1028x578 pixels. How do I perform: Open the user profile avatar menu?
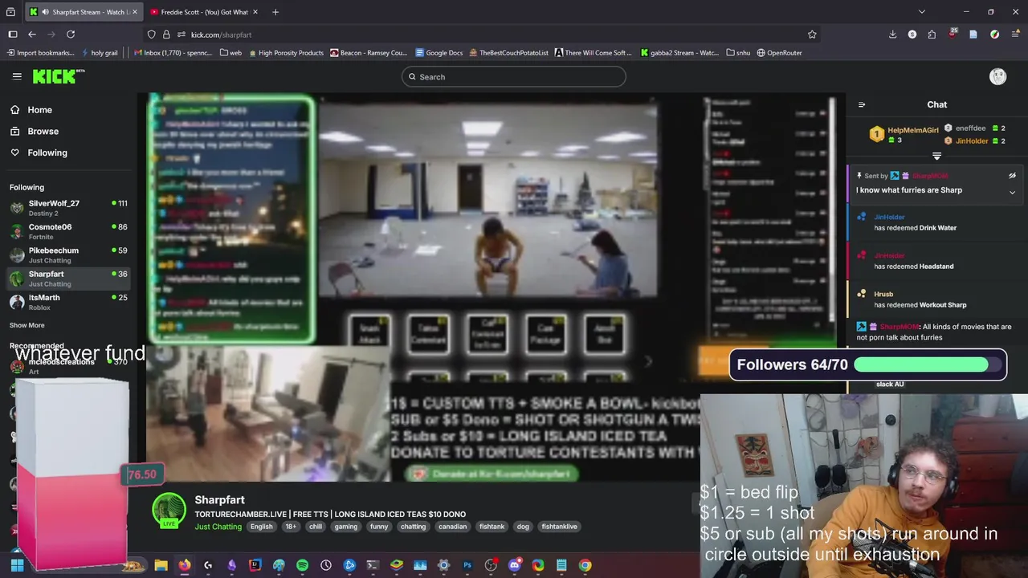coord(997,76)
